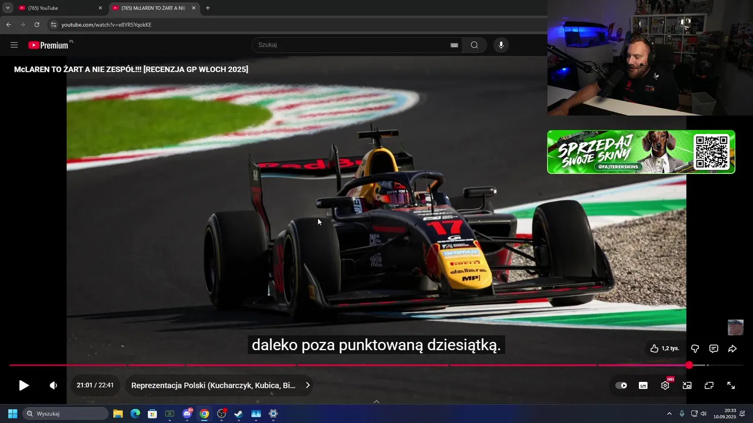Launch Microsoft Edge from taskbar
The height and width of the screenshot is (423, 753).
(x=135, y=414)
